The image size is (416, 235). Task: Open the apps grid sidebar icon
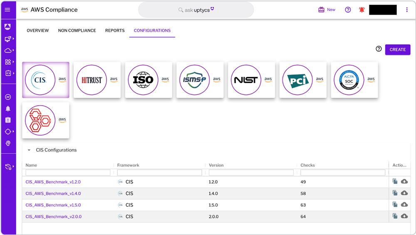tap(8, 62)
